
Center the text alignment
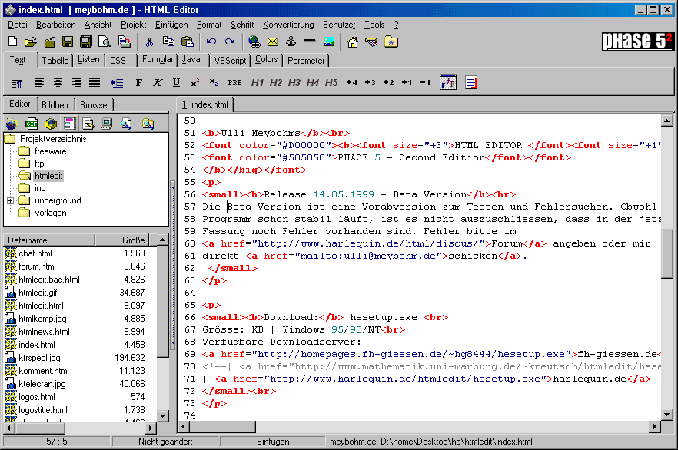58,82
